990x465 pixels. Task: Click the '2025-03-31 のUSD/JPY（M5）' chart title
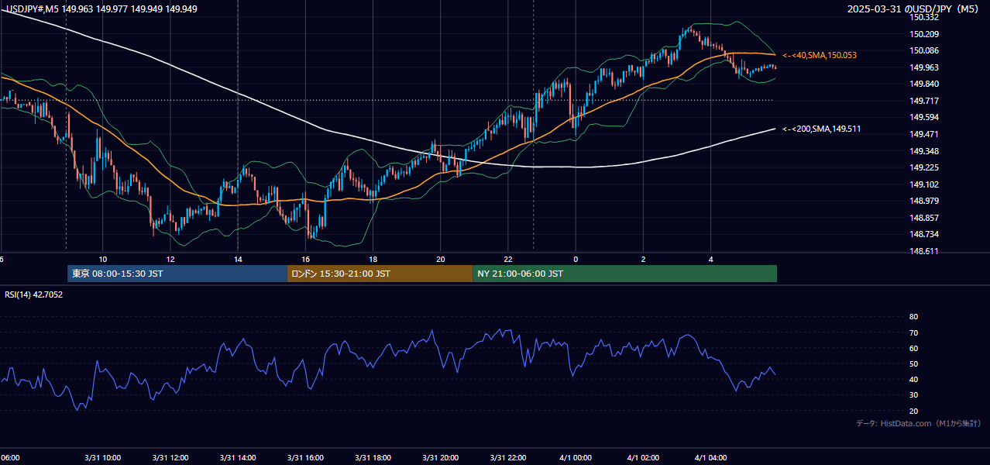(915, 9)
